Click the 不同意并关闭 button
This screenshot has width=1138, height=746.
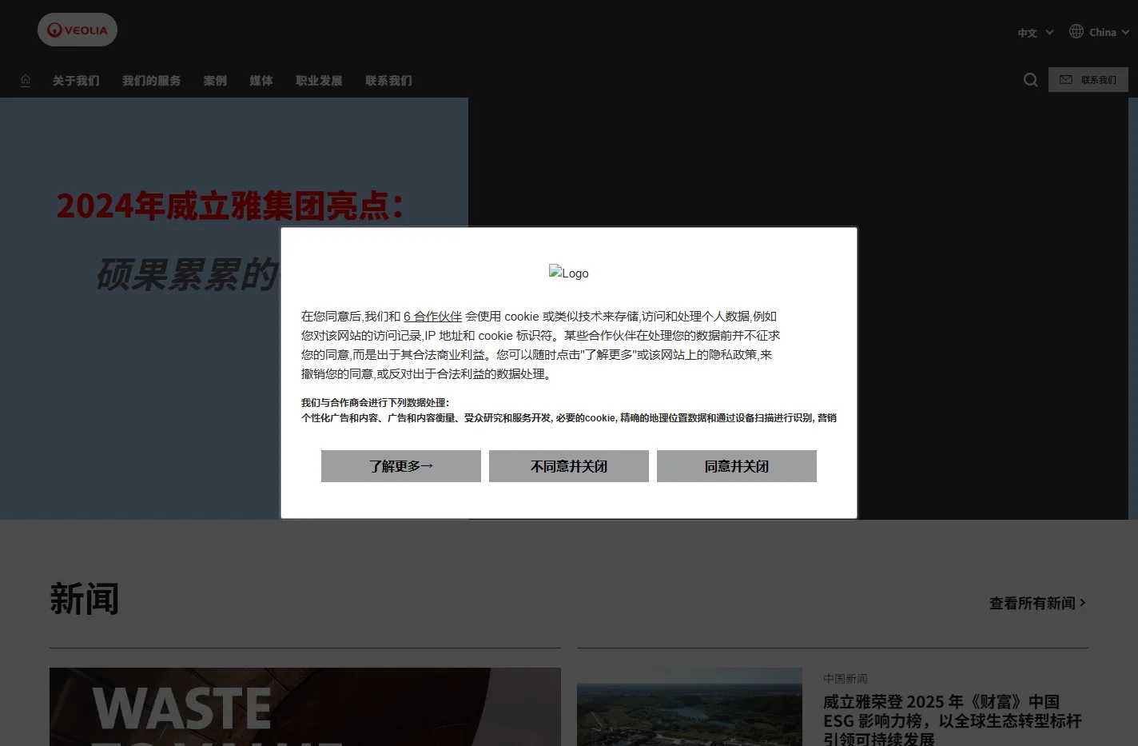pos(569,466)
